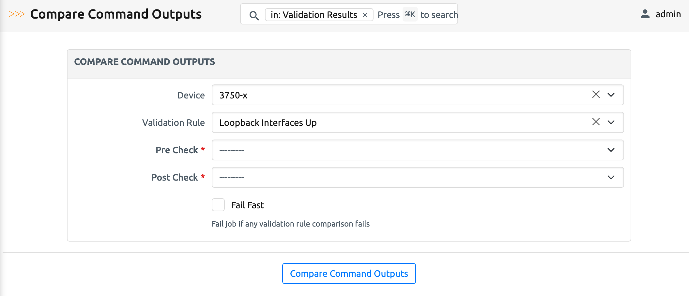Screen dimensions: 689x296
Task: Open the admin user menu
Action: tap(668, 14)
